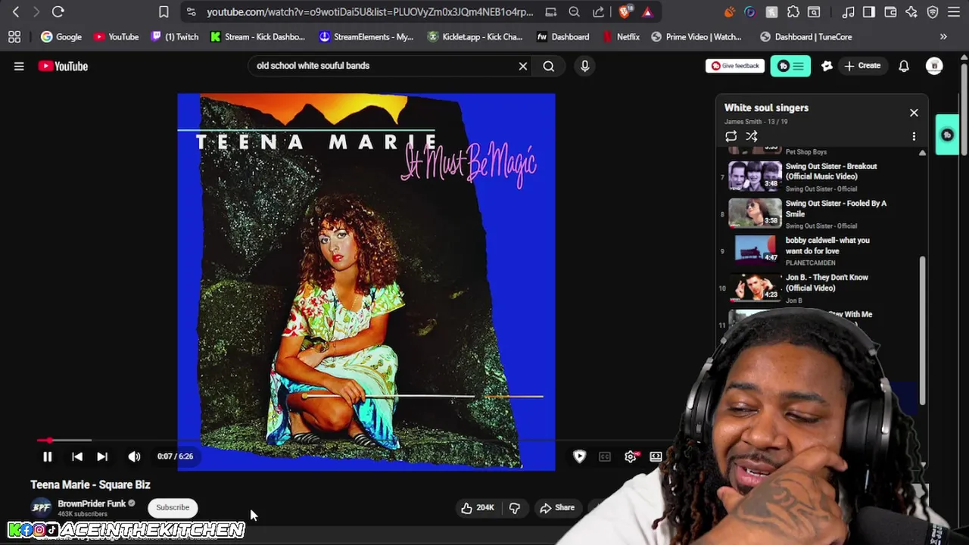Reload the browser page

click(x=58, y=12)
